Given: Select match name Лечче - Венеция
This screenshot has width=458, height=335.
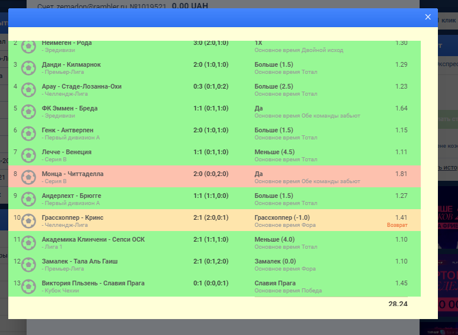Looking at the screenshot, I should [67, 152].
